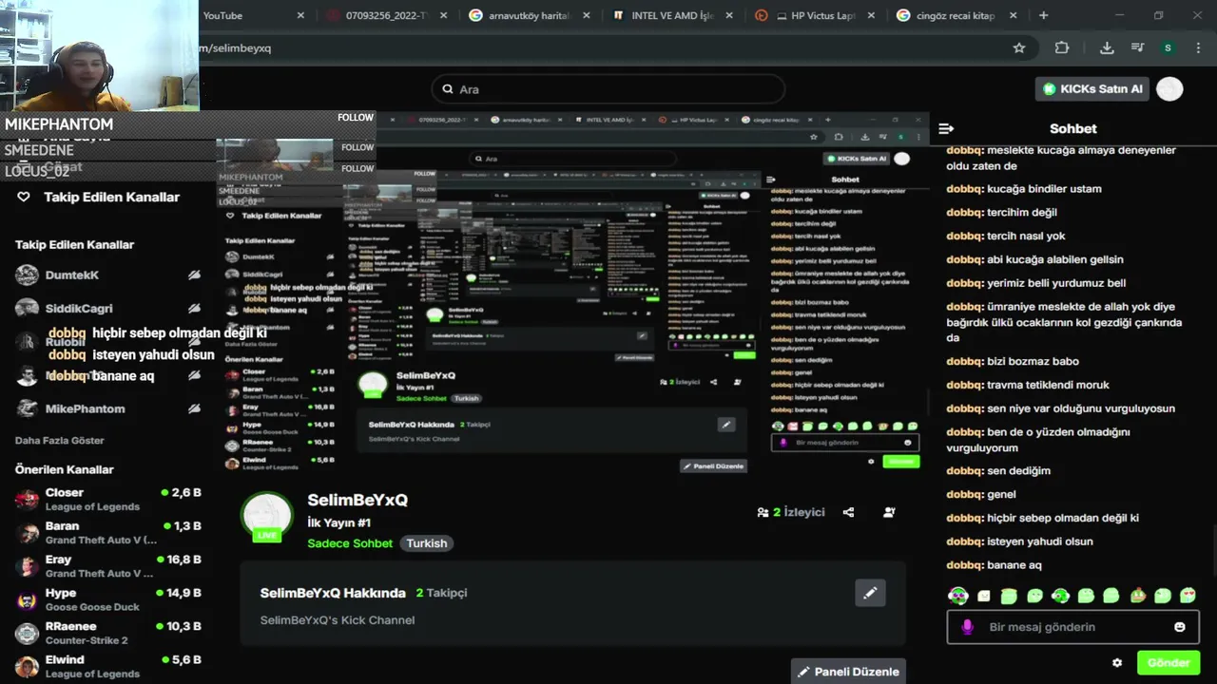Close the YouTube tab
This screenshot has width=1217, height=684.
pyautogui.click(x=301, y=15)
